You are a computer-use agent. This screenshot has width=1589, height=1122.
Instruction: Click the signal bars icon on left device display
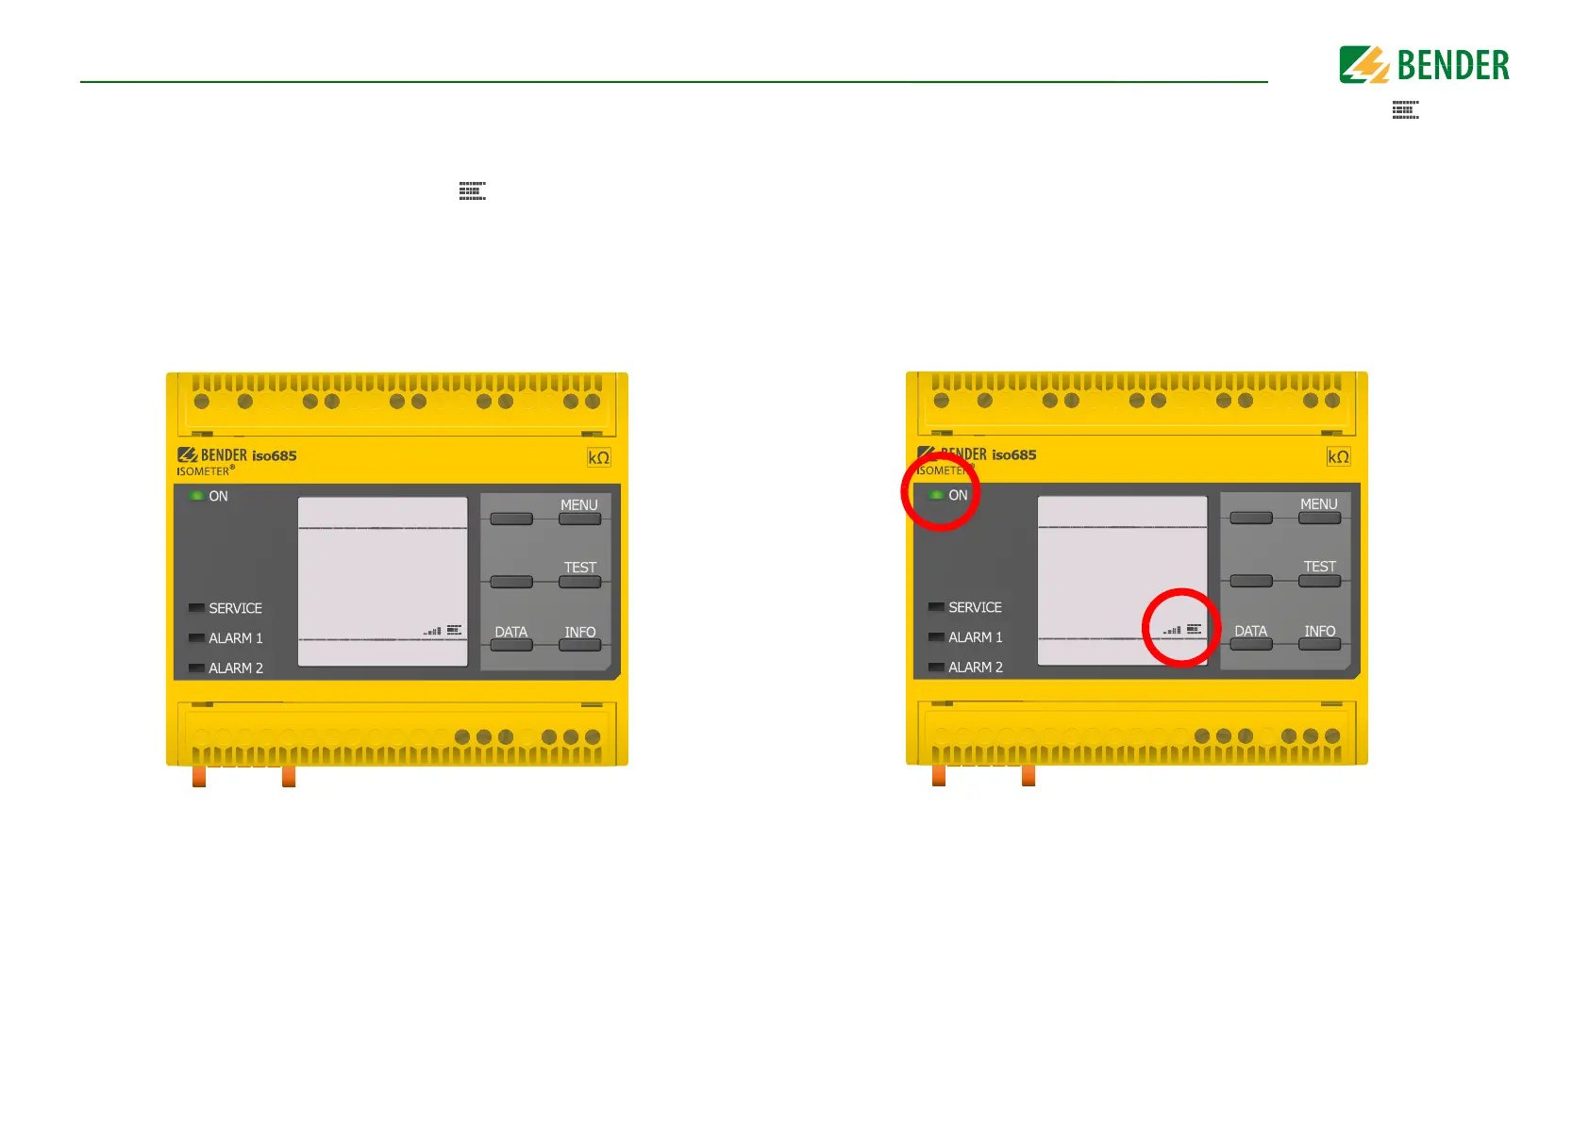[432, 631]
